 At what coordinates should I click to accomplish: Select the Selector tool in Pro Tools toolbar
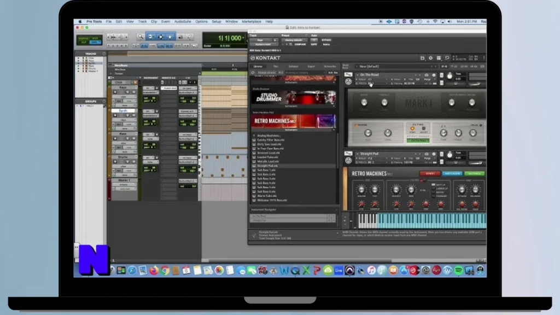160,37
